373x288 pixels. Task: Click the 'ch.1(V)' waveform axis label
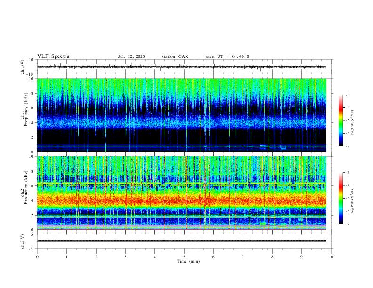click(x=23, y=67)
